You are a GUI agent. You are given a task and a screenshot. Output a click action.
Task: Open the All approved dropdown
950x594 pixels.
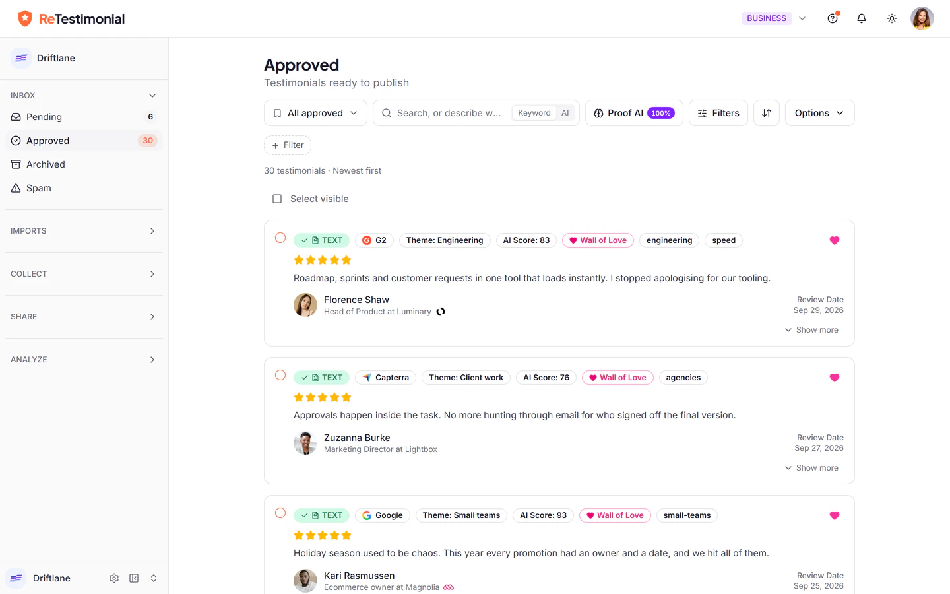point(315,113)
